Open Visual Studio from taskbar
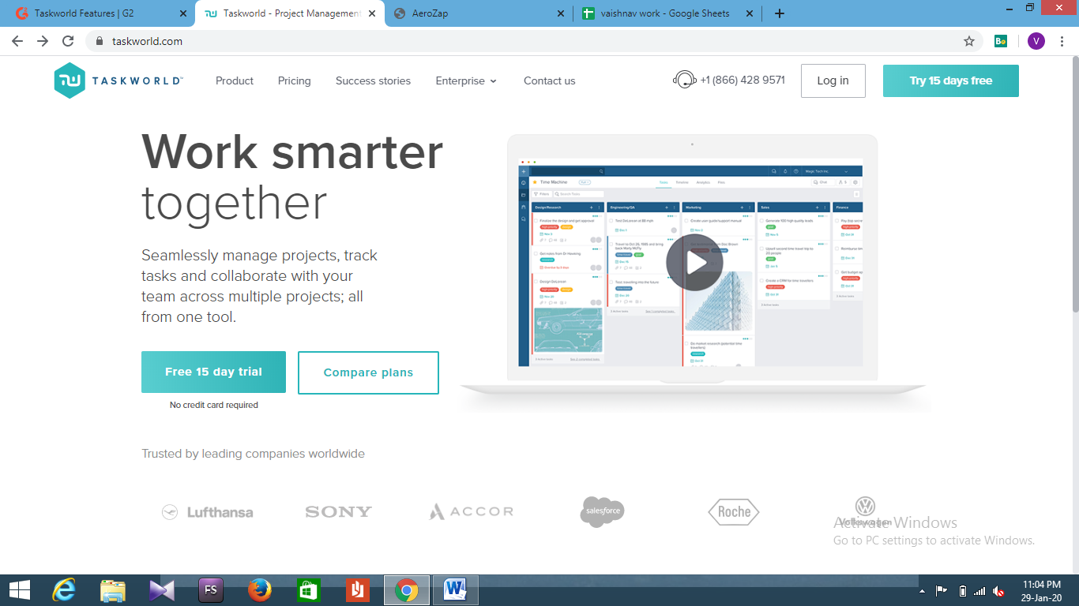1079x606 pixels. coord(161,590)
